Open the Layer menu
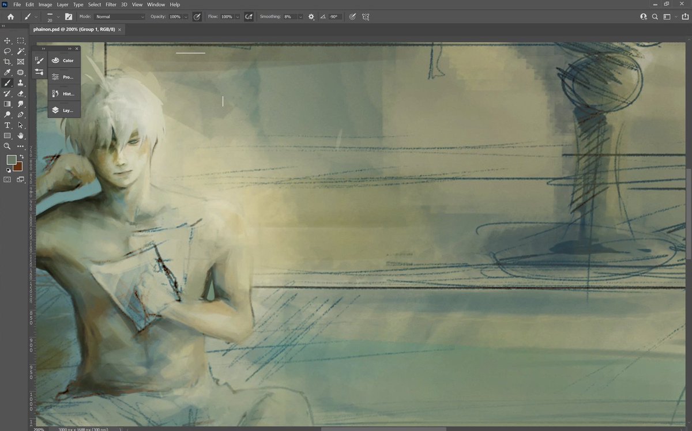 (62, 4)
